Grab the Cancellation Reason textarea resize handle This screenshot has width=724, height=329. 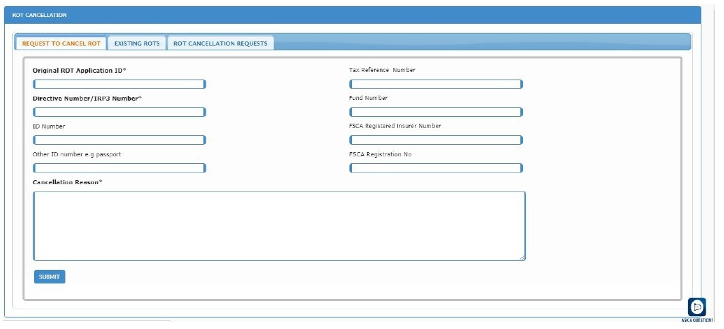coord(522,258)
